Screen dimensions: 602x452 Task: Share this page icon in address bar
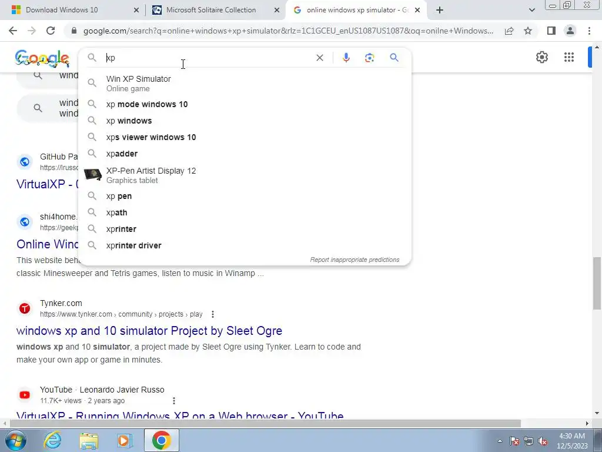tap(509, 31)
